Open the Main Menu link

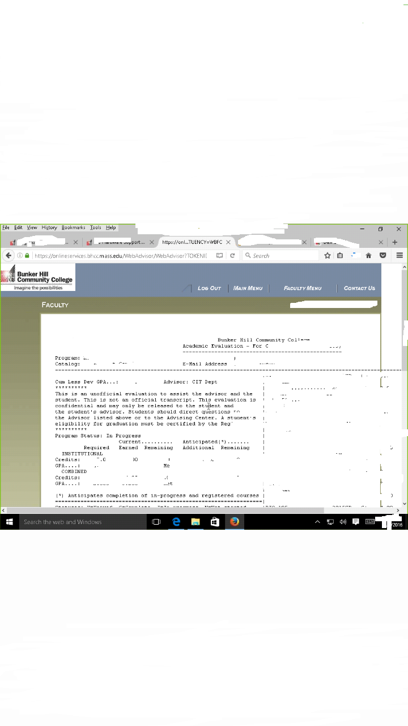pos(248,288)
